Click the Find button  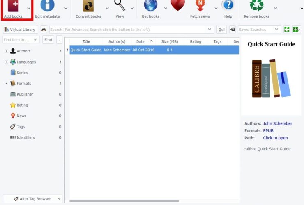point(48,40)
